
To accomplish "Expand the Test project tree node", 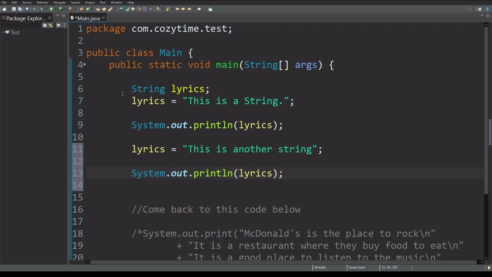I will (3, 32).
